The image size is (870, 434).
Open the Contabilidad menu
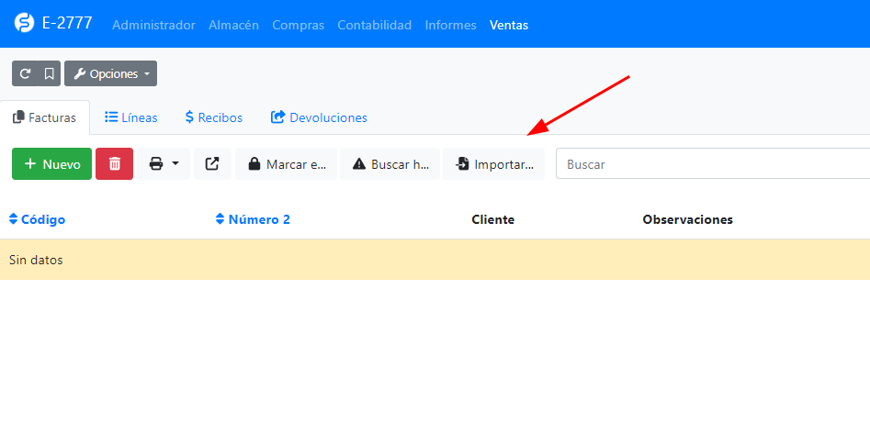[x=374, y=25]
